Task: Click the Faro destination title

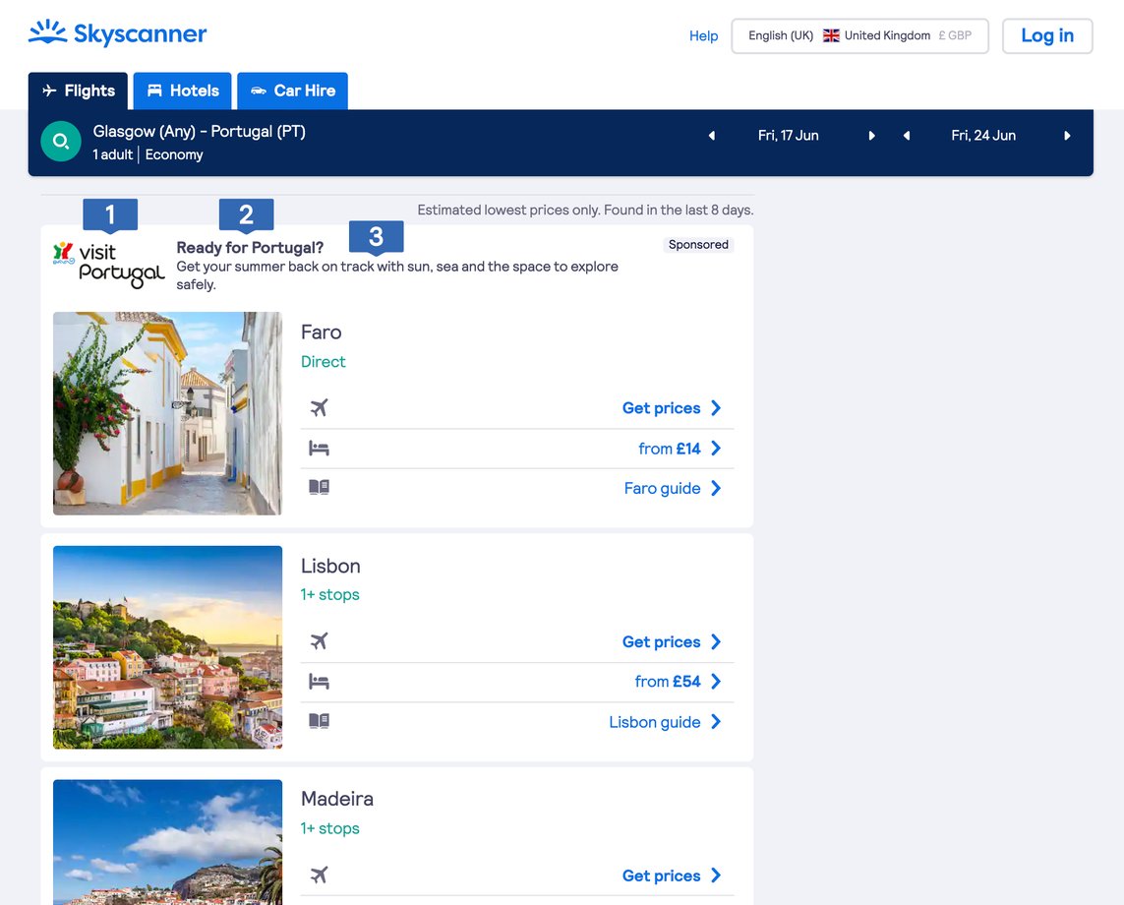Action: point(322,332)
